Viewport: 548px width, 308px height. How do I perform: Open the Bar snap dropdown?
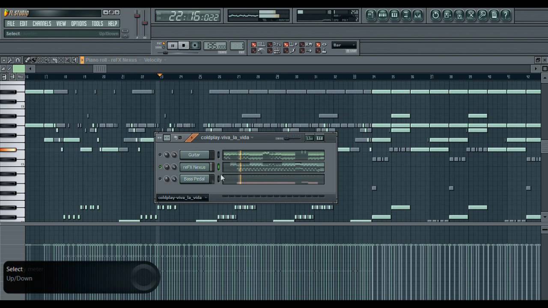point(345,45)
